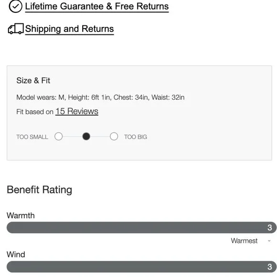The image size is (277, 277).
Task: Click the Warmth rating bar
Action: pyautogui.click(x=141, y=227)
